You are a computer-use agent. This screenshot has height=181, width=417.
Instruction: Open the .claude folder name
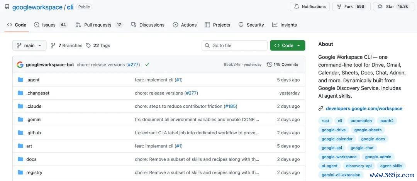pyautogui.click(x=34, y=106)
